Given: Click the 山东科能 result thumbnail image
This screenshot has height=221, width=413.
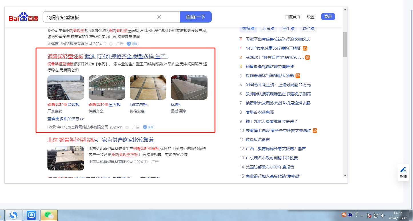Looking at the screenshot, I should 66,158.
